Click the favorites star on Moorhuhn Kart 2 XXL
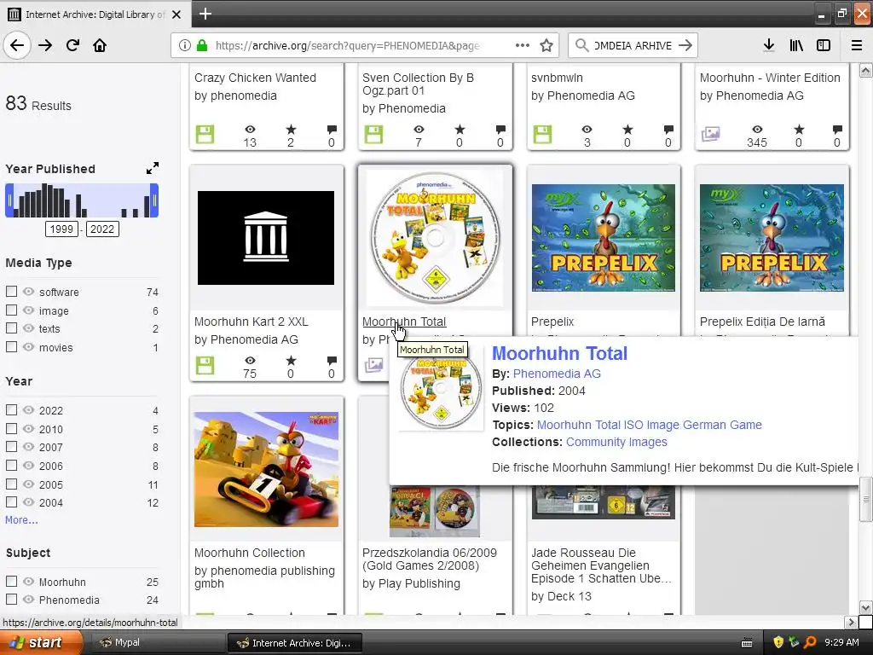 291,361
